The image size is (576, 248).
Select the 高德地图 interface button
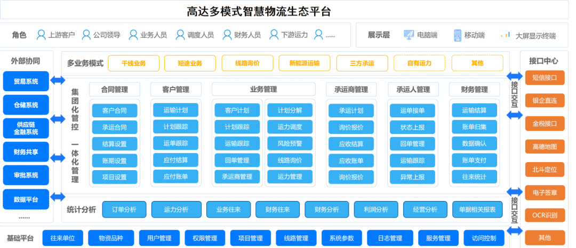(545, 147)
